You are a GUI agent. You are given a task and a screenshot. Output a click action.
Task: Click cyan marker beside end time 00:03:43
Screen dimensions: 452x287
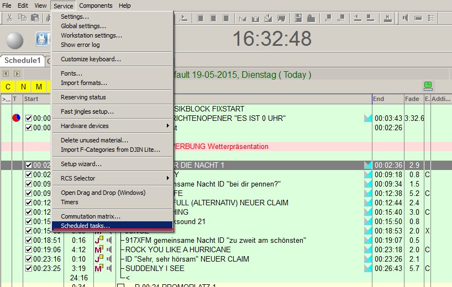click(x=368, y=118)
